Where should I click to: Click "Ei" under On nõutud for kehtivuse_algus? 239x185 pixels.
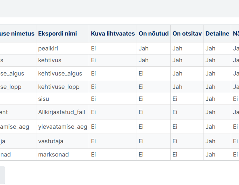141,73
